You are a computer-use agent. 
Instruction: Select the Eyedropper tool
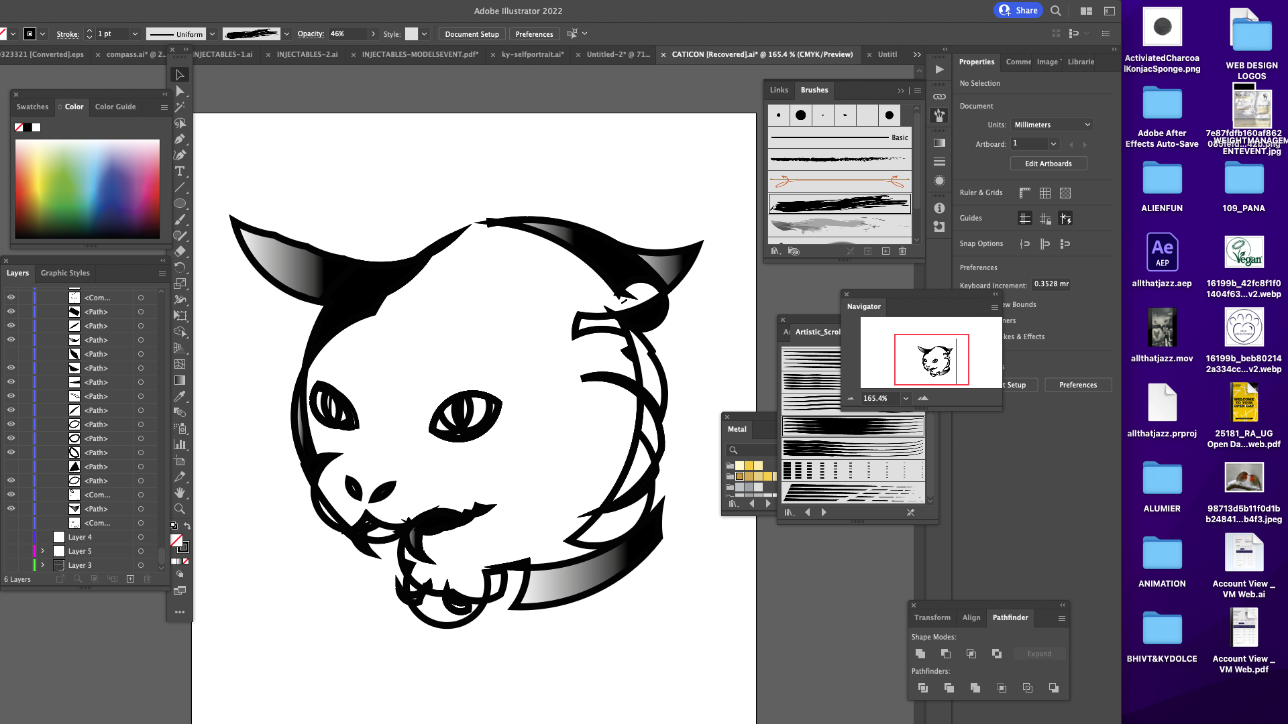[180, 396]
